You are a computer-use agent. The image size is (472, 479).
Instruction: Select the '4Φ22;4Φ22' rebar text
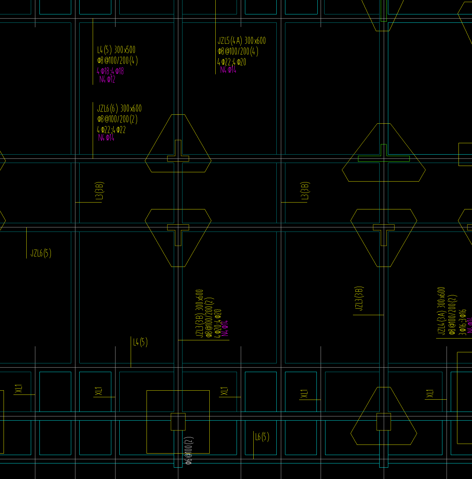click(x=111, y=130)
